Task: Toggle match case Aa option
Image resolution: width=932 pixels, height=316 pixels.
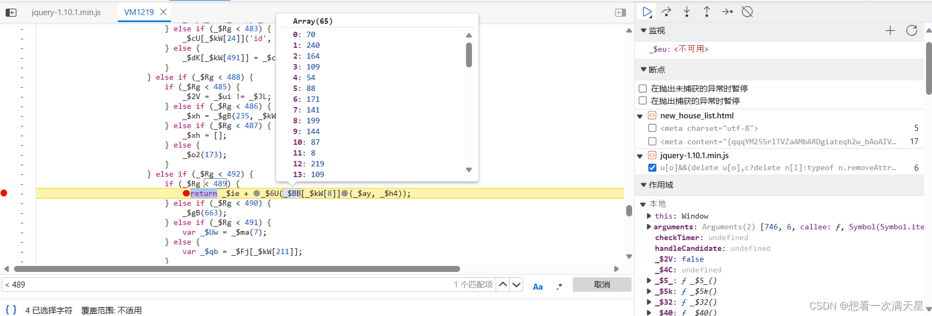Action: [x=538, y=286]
